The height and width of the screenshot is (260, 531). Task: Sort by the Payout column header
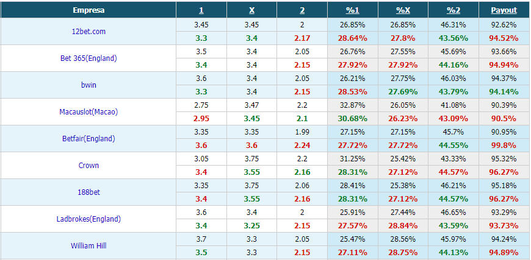504,10
